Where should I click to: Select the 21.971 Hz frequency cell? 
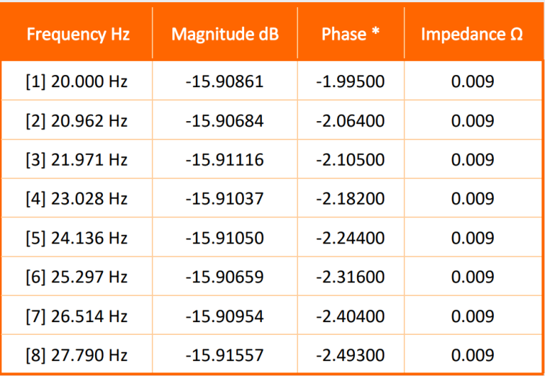(x=77, y=160)
